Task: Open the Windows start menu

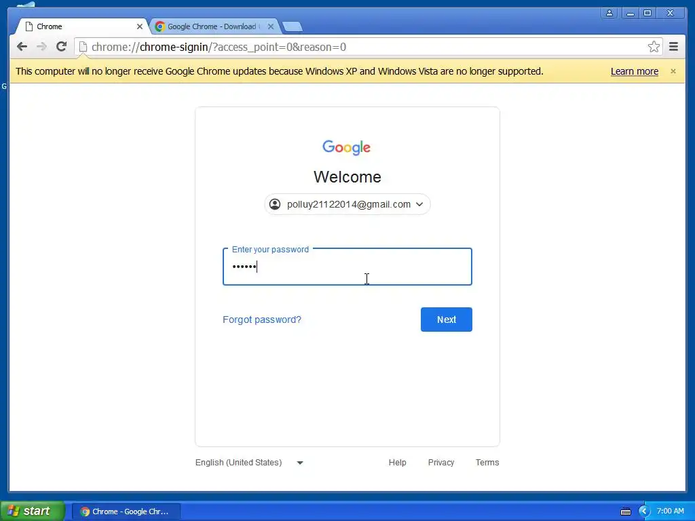Action: (33, 512)
